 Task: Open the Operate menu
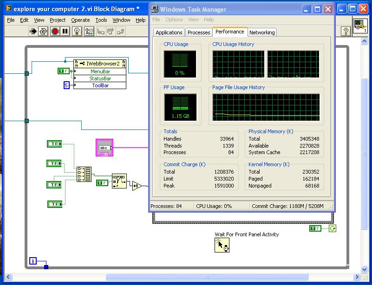[x=80, y=20]
